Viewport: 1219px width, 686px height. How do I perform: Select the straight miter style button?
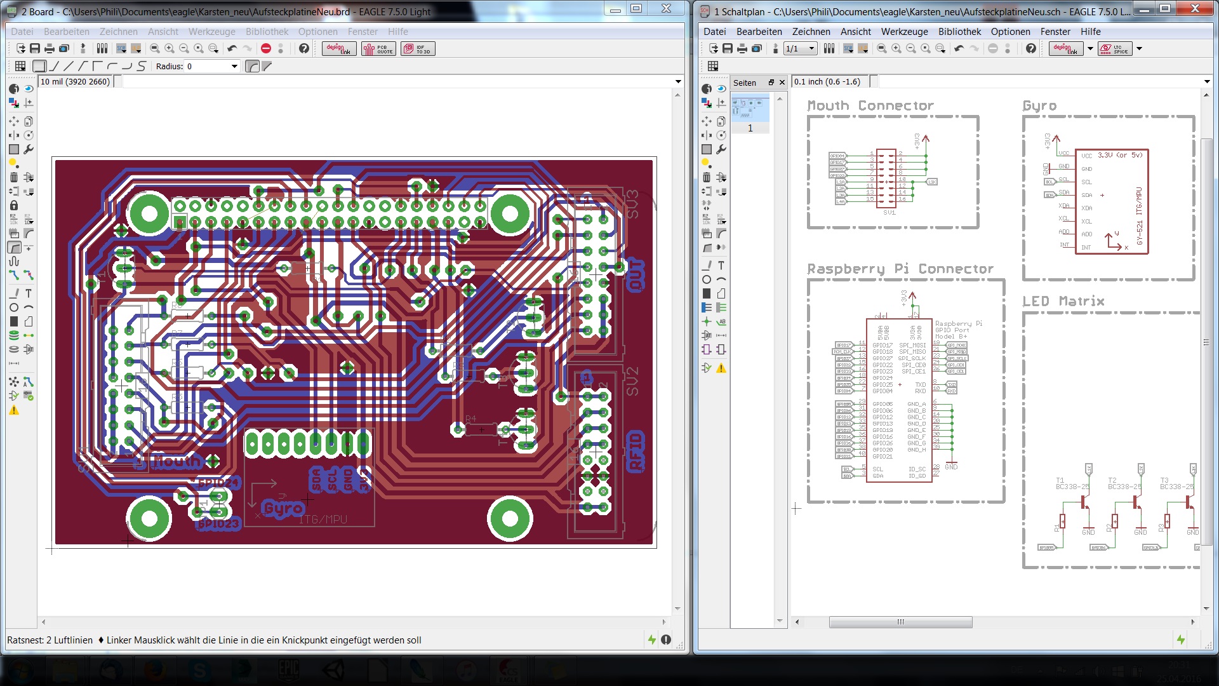tap(267, 66)
